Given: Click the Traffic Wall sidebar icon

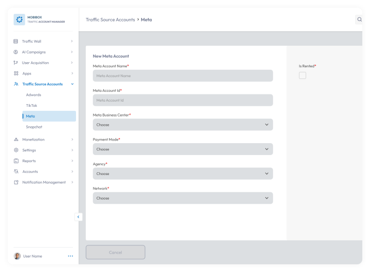Looking at the screenshot, I should pos(16,41).
